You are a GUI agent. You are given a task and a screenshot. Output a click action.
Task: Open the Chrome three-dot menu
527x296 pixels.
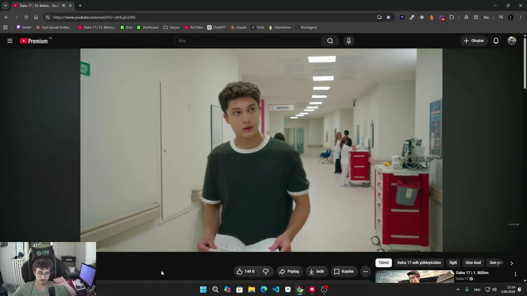click(521, 17)
